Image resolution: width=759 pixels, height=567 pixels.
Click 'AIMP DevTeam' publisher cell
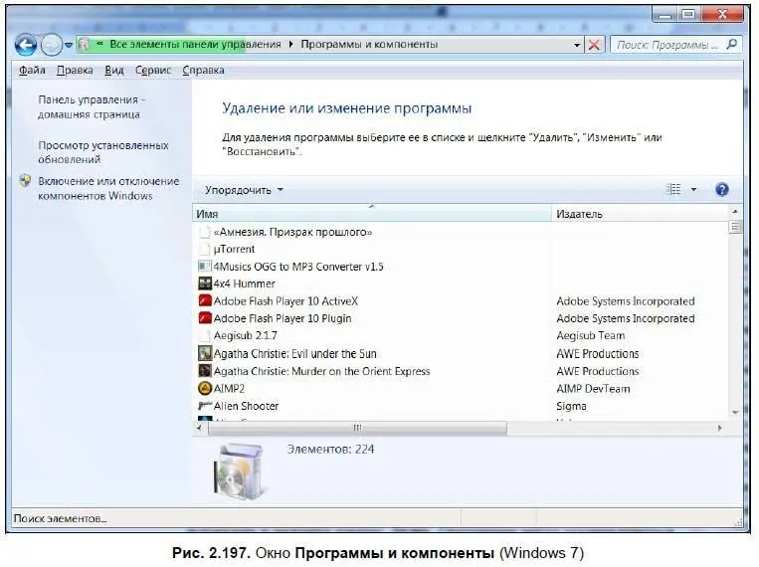click(593, 389)
